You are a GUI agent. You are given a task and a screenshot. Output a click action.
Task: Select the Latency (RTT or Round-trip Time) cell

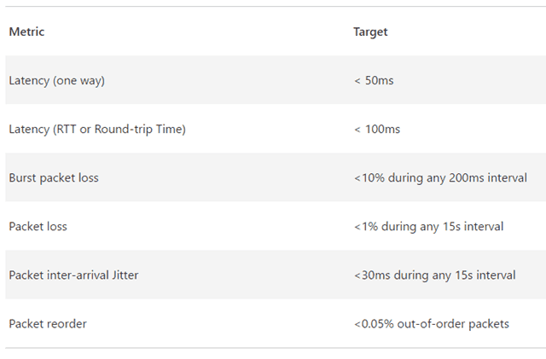(x=96, y=130)
